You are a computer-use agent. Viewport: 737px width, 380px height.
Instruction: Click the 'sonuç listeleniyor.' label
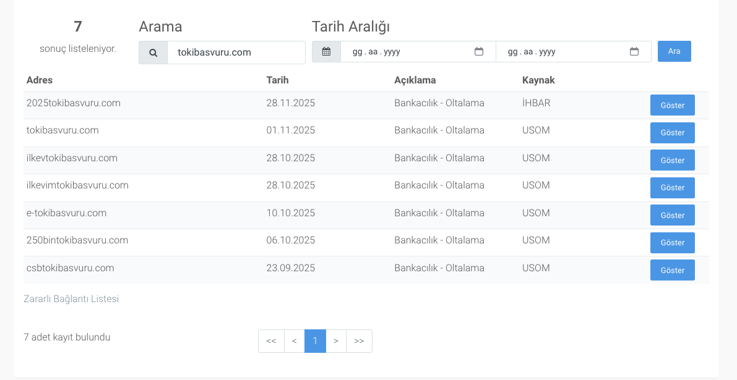tap(78, 48)
